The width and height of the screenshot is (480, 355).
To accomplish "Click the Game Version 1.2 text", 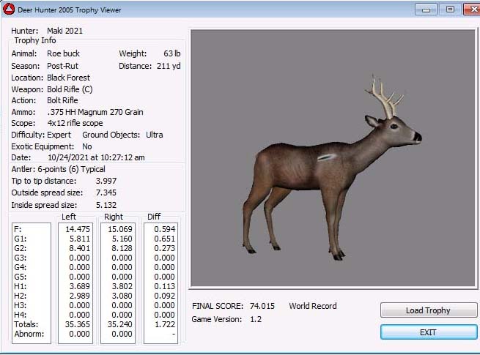I will coord(256,319).
